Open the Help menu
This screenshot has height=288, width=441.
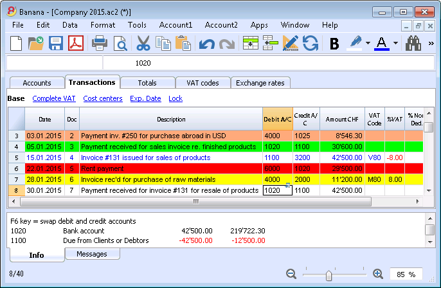pos(330,25)
